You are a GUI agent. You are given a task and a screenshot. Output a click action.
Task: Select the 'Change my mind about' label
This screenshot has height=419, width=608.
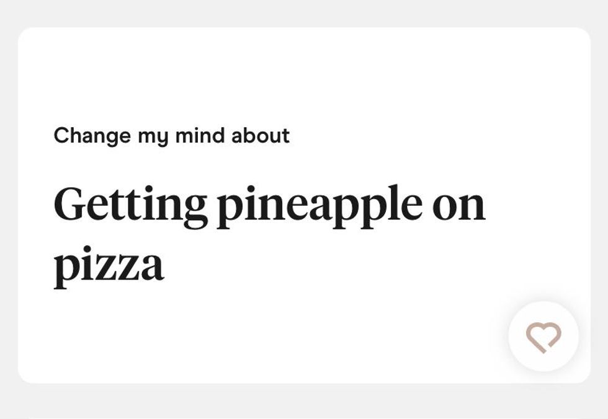tap(171, 135)
